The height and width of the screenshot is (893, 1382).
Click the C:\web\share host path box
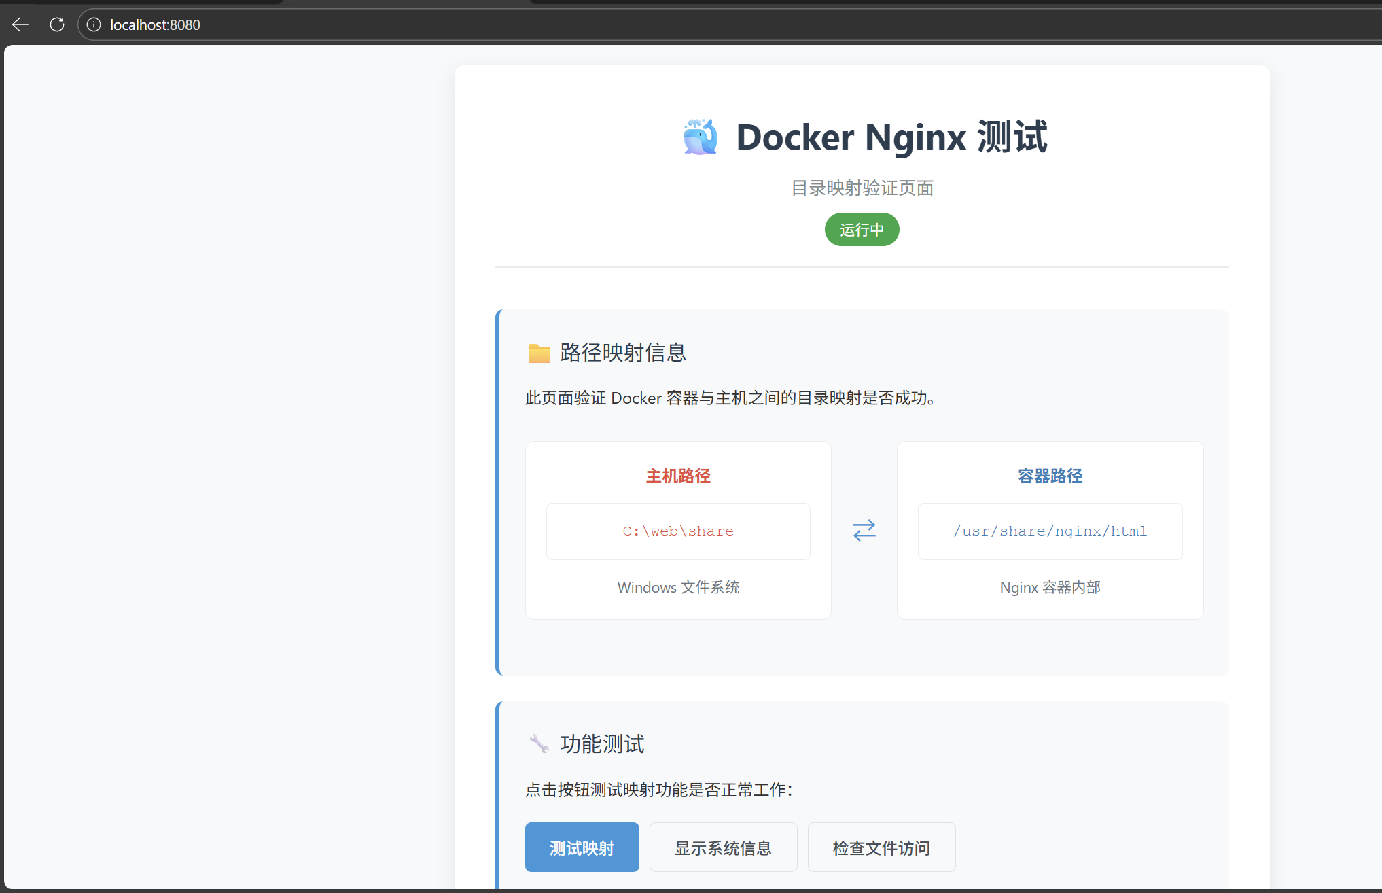(x=677, y=531)
